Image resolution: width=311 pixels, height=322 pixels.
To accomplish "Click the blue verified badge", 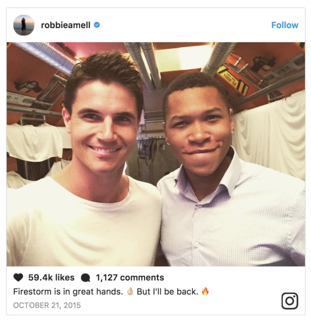I will tap(97, 25).
